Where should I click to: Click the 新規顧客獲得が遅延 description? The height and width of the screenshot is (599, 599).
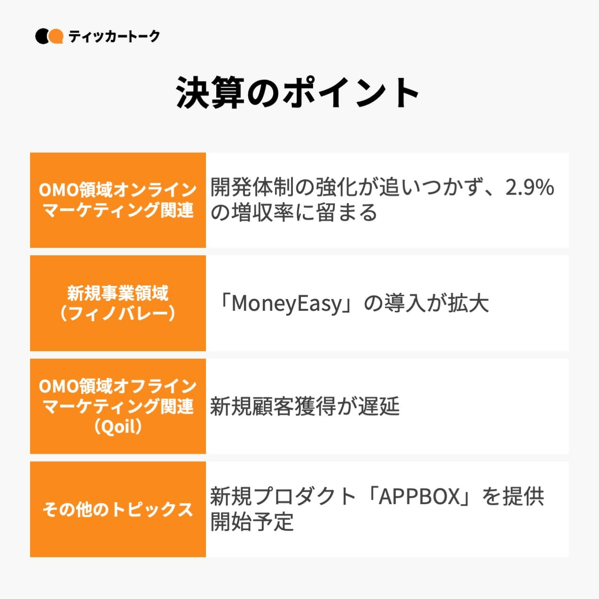click(305, 407)
